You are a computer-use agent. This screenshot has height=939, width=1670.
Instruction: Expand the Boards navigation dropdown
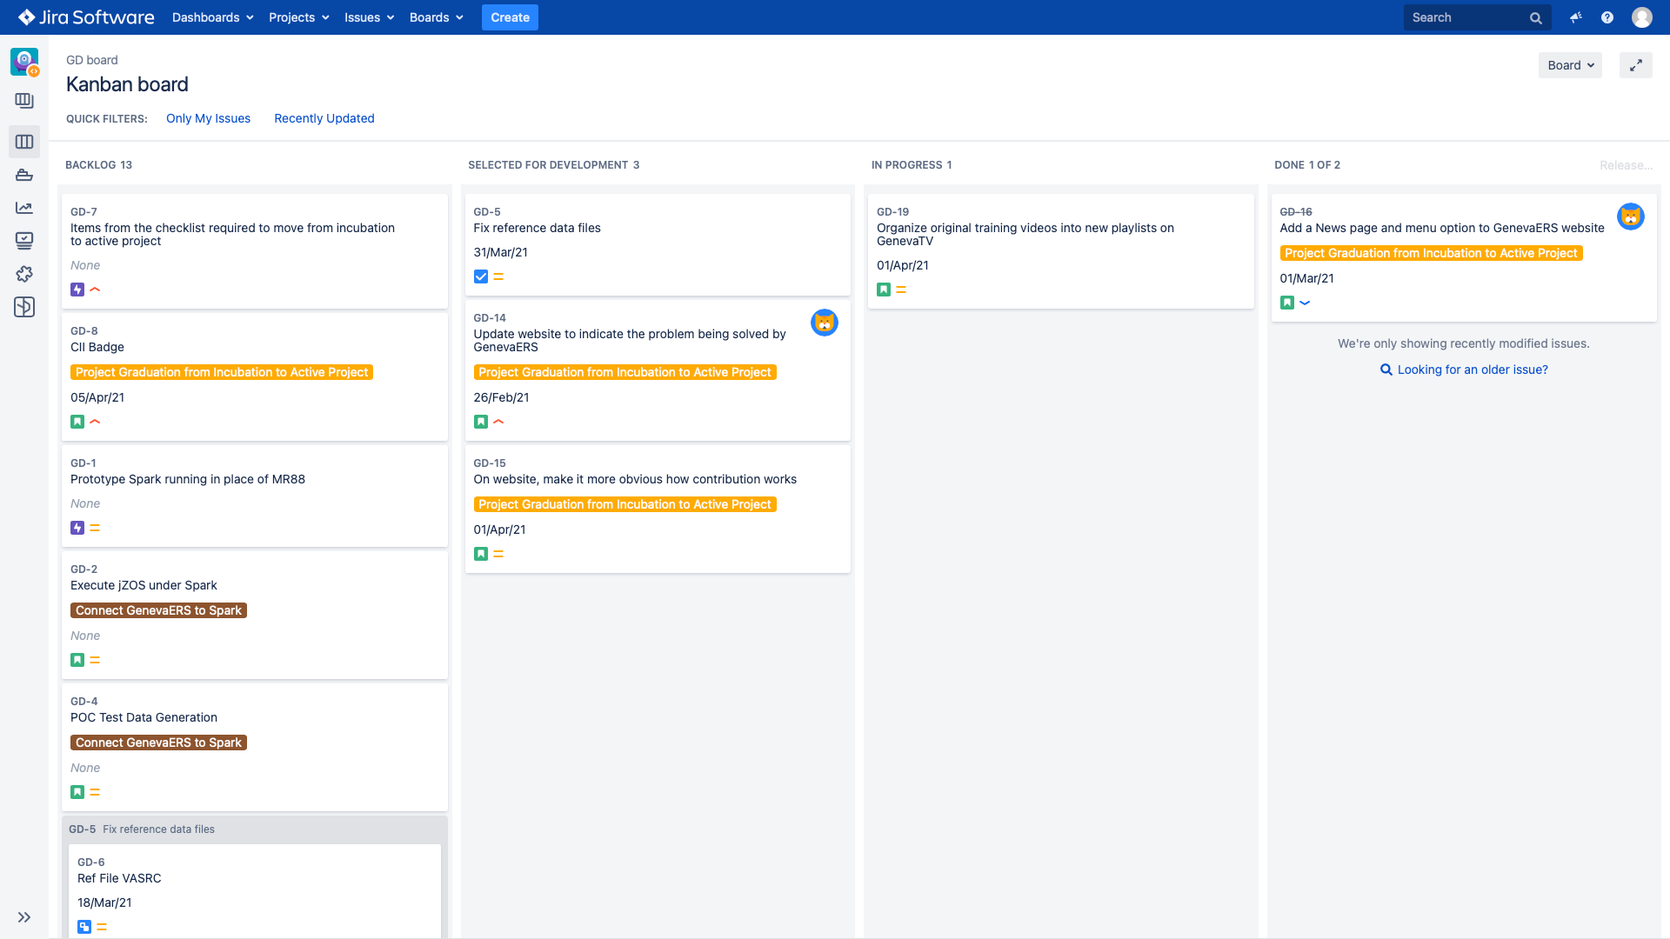[x=436, y=17]
